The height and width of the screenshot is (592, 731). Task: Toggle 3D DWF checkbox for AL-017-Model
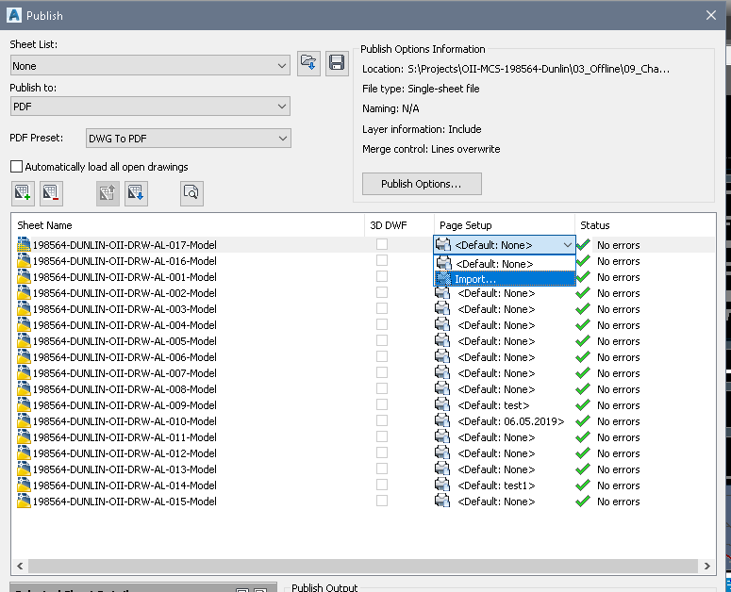[x=382, y=245]
